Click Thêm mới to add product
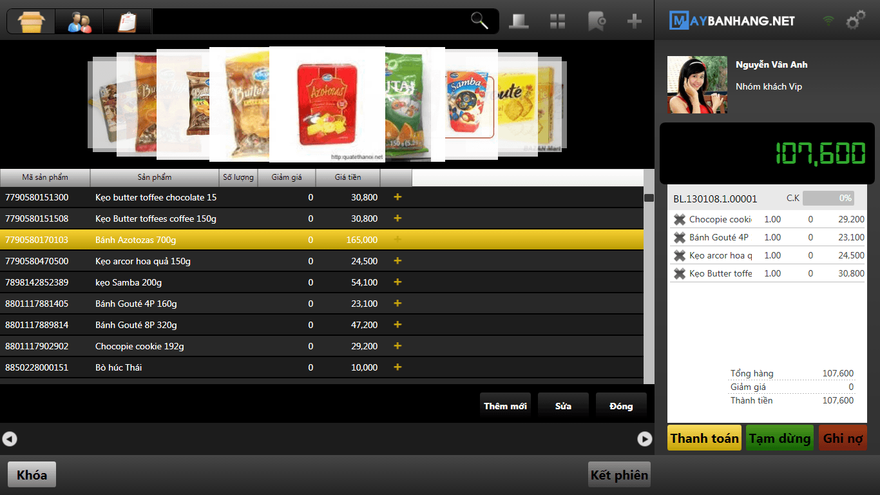 click(505, 406)
